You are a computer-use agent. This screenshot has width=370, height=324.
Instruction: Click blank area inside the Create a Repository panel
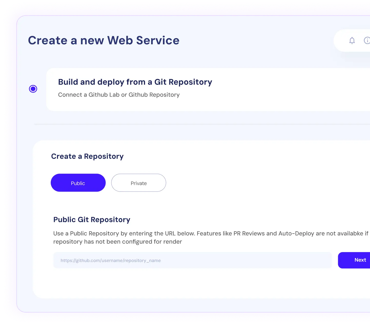(257, 184)
